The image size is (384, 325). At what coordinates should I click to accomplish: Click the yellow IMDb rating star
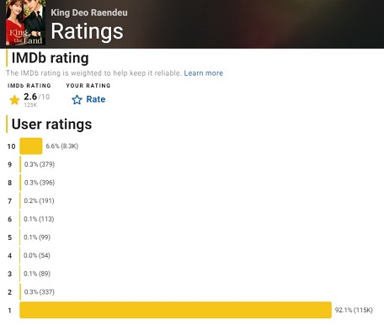point(14,99)
